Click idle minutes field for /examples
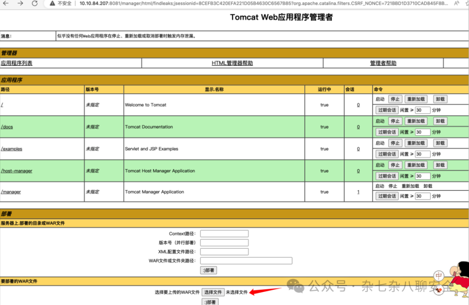 pyautogui.click(x=423, y=154)
